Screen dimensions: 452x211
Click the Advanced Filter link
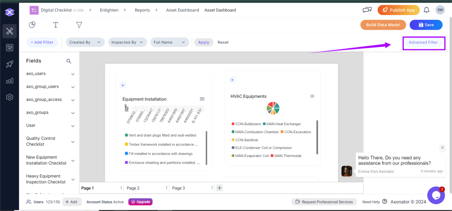[423, 42]
